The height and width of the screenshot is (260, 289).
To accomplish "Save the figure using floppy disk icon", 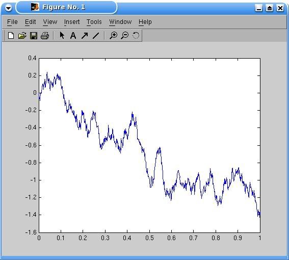I will point(34,35).
